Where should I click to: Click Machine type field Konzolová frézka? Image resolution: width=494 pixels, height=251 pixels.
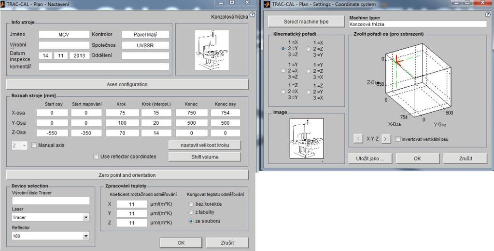418,24
